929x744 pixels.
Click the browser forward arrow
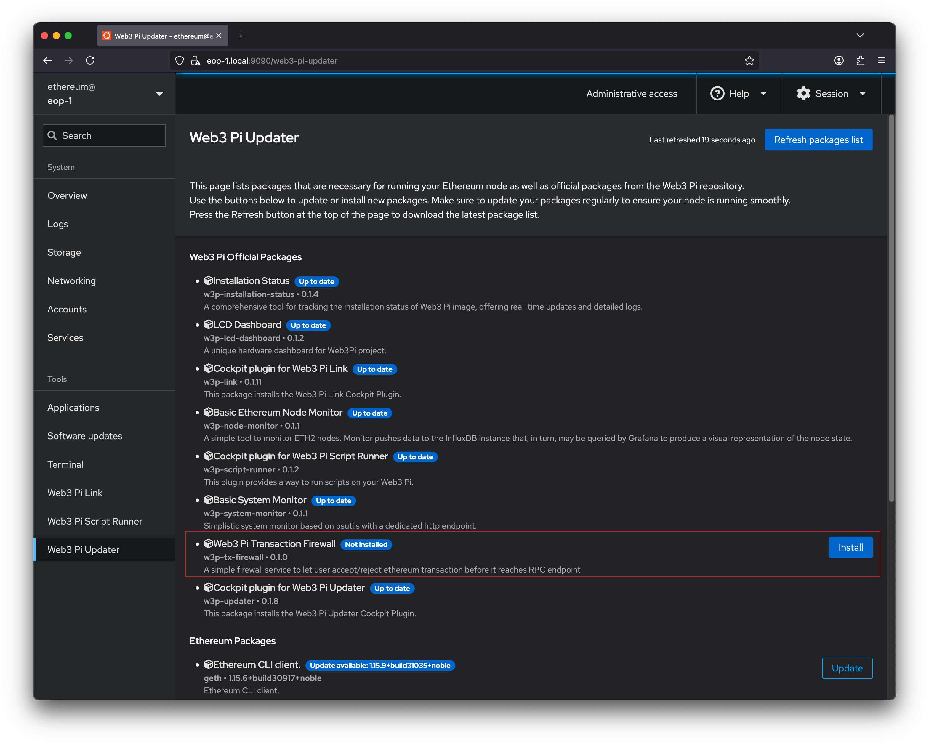coord(68,61)
